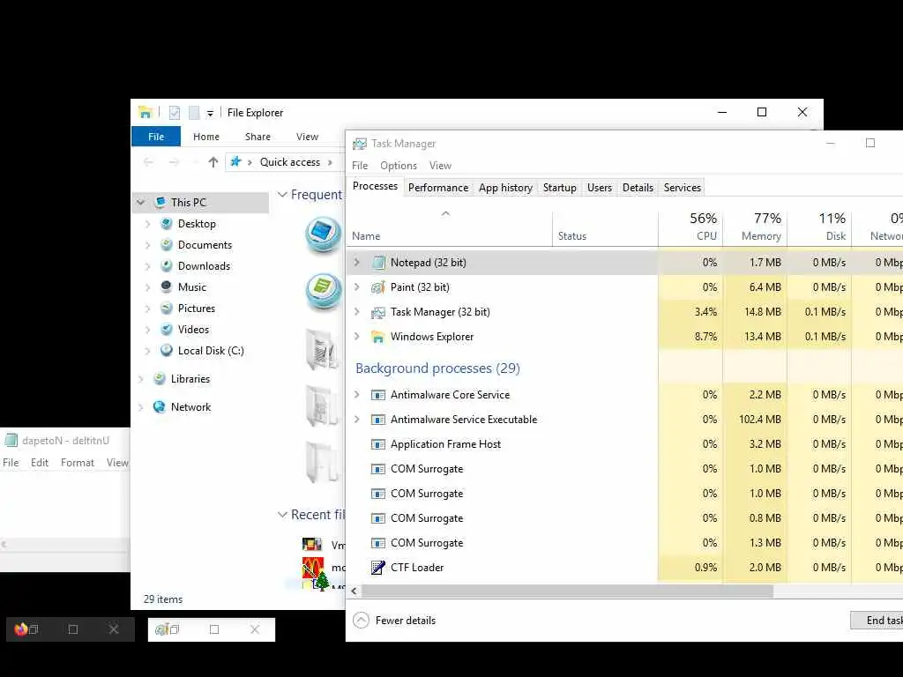
Task: Click the Background processes (29) heading
Action: pos(437,368)
